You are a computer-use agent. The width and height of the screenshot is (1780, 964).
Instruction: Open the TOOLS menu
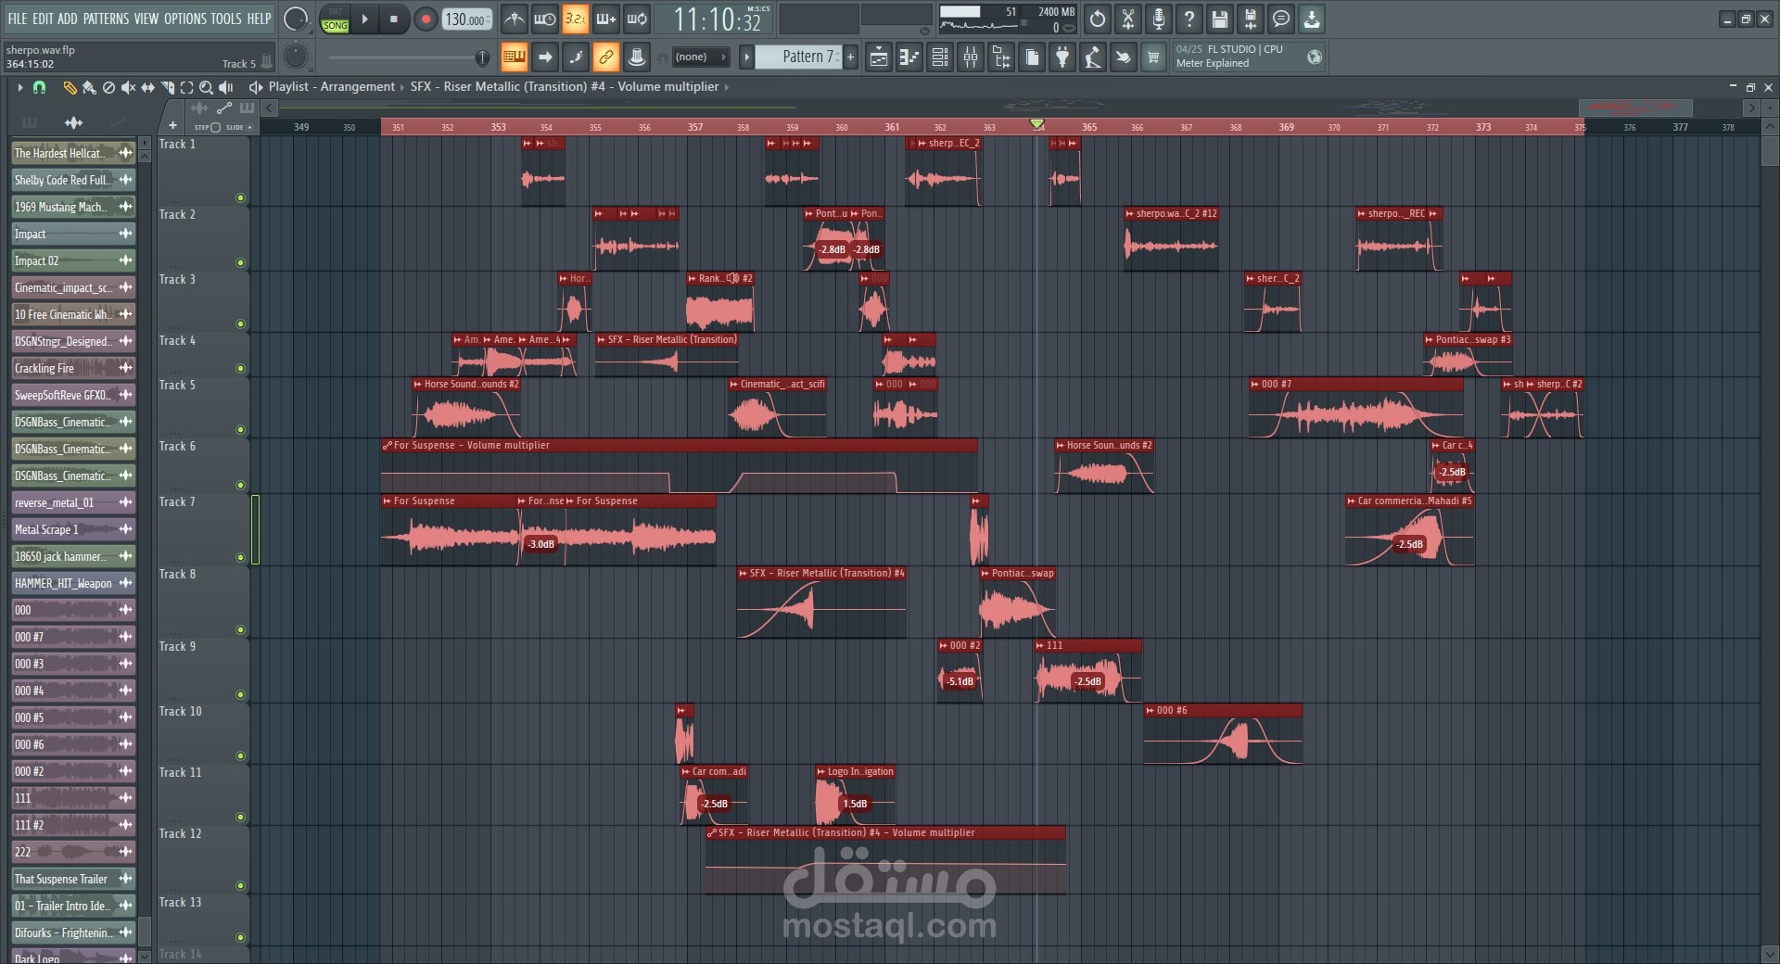[226, 19]
